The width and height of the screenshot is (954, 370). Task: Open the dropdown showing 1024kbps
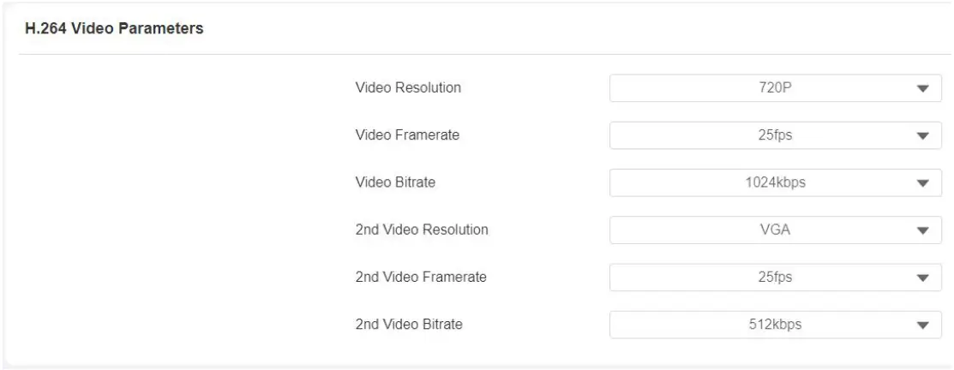click(774, 182)
